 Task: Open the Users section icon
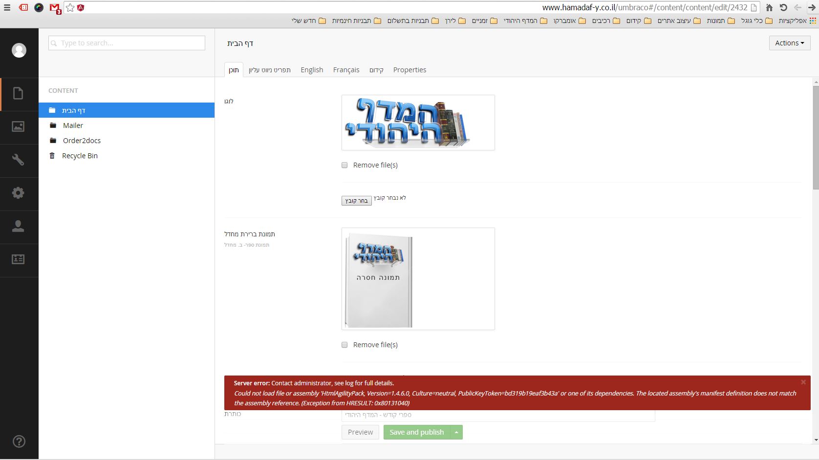pos(18,226)
